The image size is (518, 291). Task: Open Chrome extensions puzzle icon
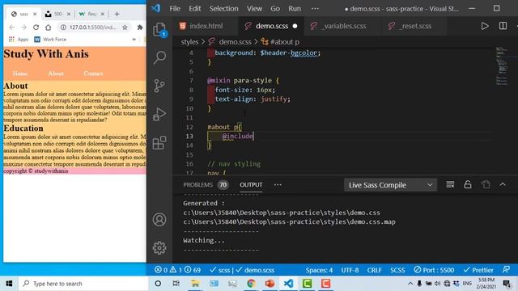[x=140, y=27]
